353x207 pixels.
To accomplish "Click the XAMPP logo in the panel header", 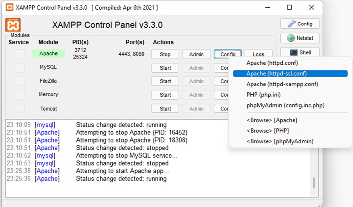I will coord(13,25).
